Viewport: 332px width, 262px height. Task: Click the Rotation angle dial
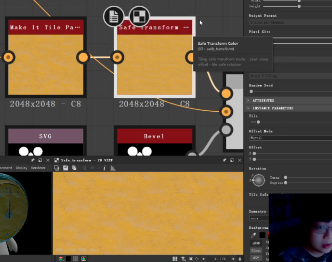point(259,180)
